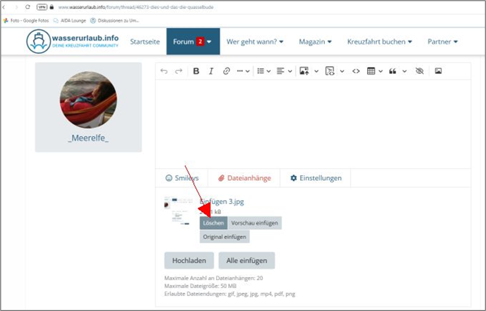The image size is (486, 311).
Task: Expand the insert table dropdown
Action: [375, 71]
